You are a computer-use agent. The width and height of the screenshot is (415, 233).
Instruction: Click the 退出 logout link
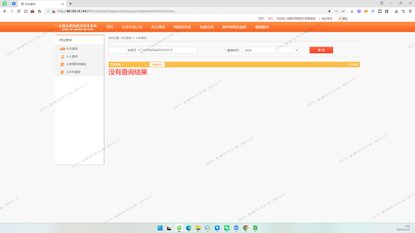(x=343, y=18)
